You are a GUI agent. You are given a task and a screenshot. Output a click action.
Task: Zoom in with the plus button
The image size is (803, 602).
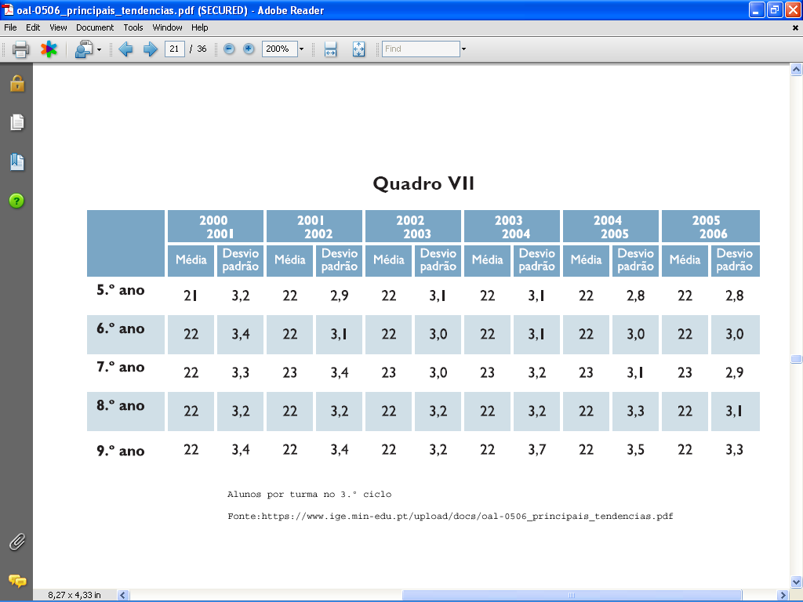click(249, 49)
